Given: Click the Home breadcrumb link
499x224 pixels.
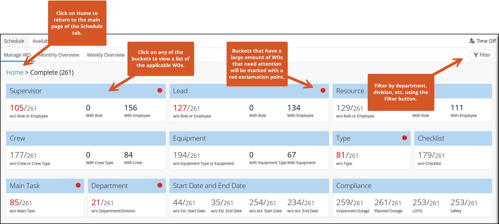Looking at the screenshot, I should coord(15,72).
